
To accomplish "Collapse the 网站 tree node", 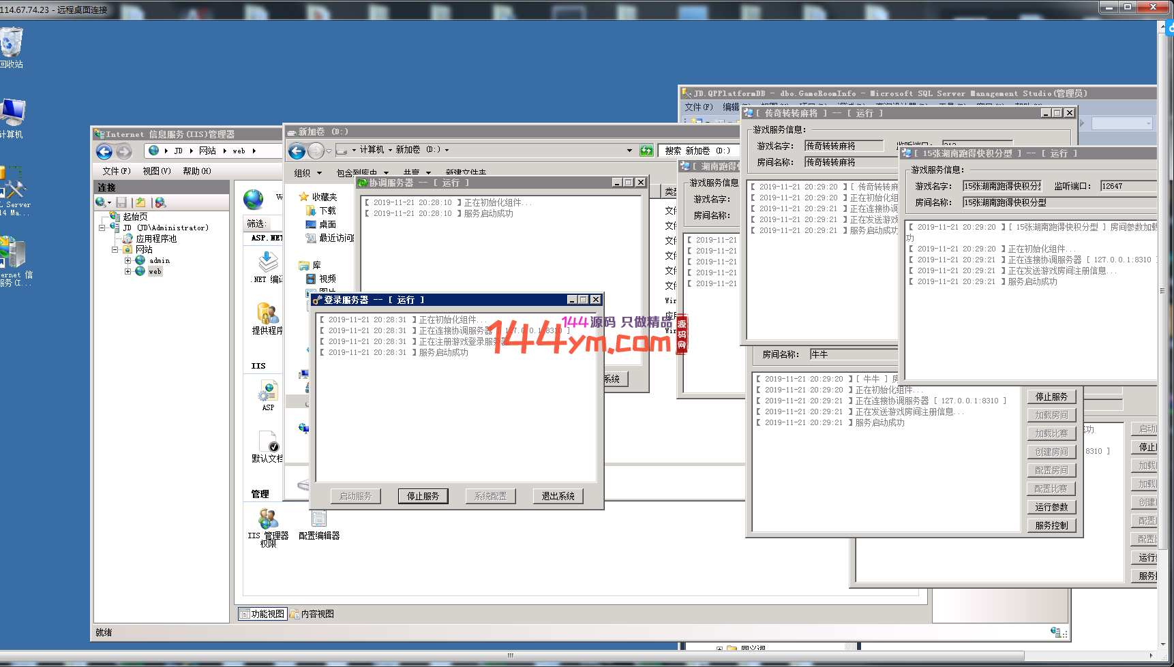I will [115, 249].
